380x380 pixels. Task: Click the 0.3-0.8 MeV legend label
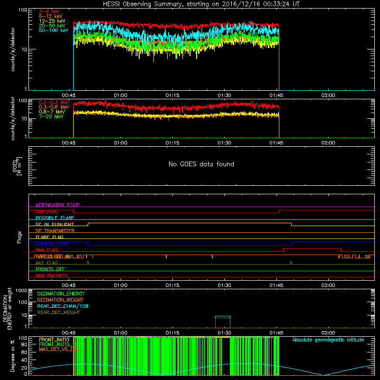[x=54, y=107]
